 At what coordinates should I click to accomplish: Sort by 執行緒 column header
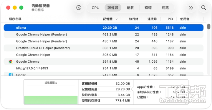134,19
